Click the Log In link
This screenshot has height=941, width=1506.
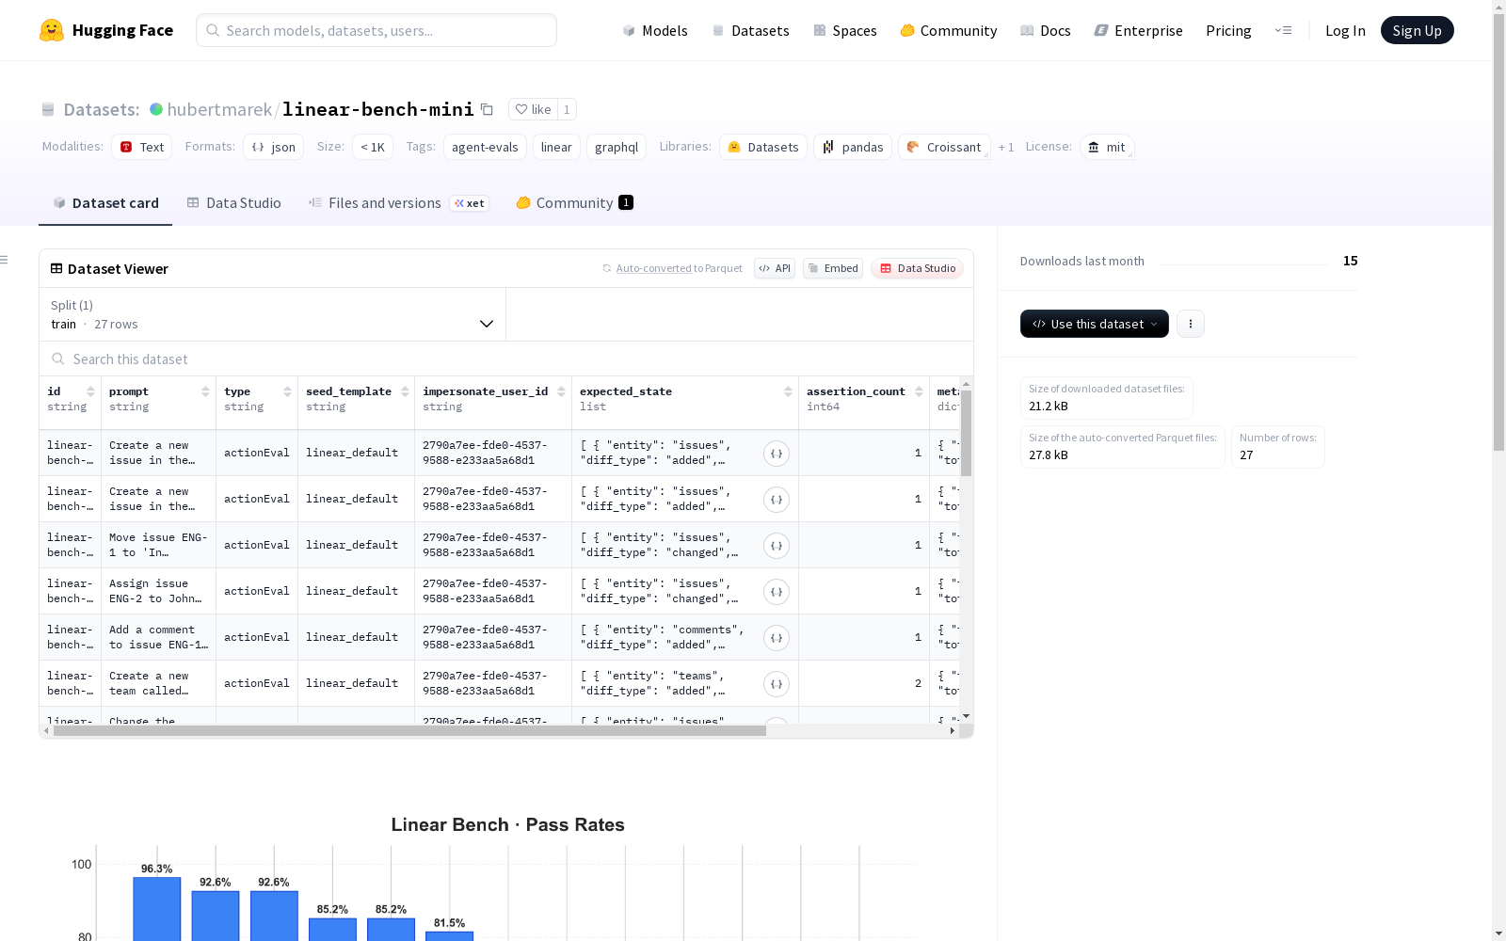coord(1345,30)
